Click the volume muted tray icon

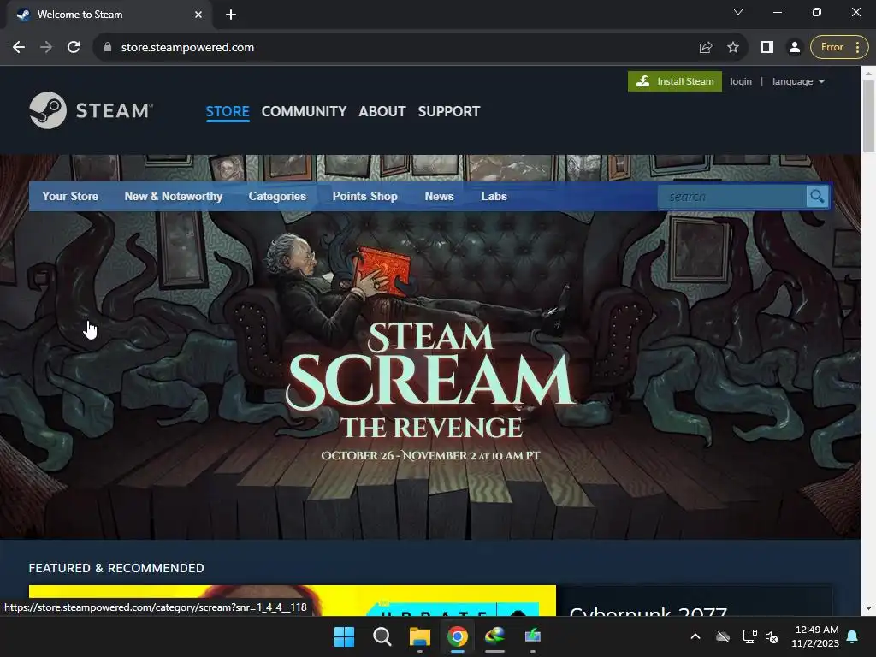pyautogui.click(x=772, y=636)
